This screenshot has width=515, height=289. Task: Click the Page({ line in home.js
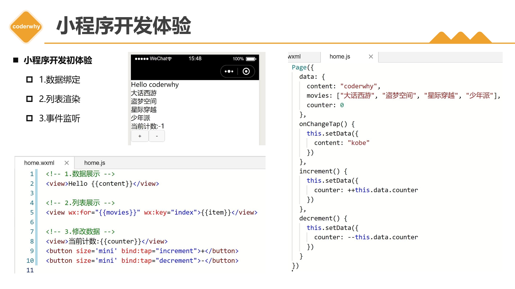point(303,67)
